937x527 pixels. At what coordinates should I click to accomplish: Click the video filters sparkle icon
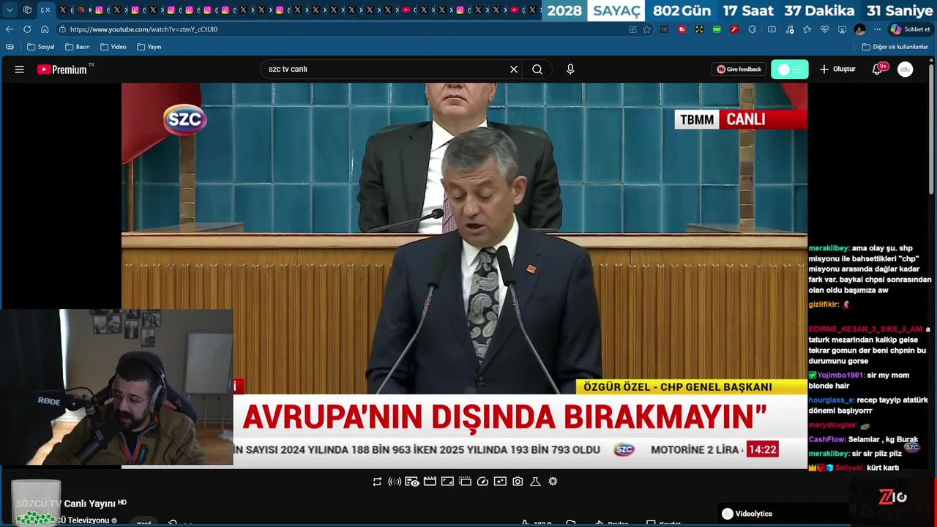point(500,482)
